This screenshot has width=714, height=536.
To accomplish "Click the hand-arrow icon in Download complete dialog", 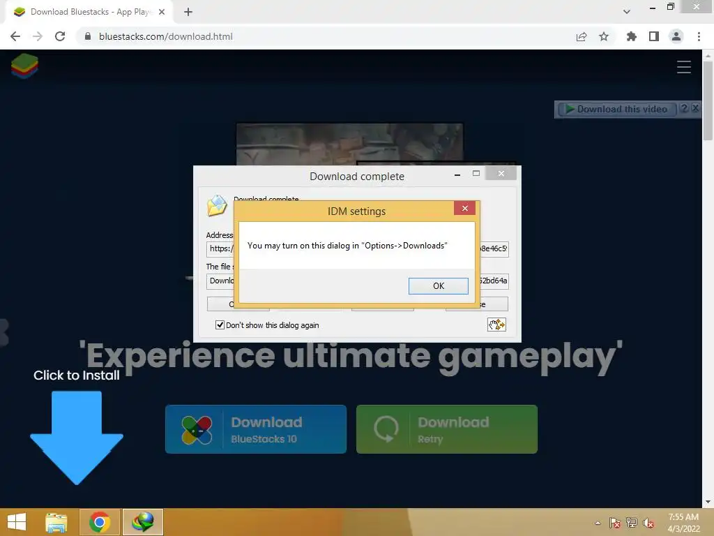I will [x=496, y=325].
